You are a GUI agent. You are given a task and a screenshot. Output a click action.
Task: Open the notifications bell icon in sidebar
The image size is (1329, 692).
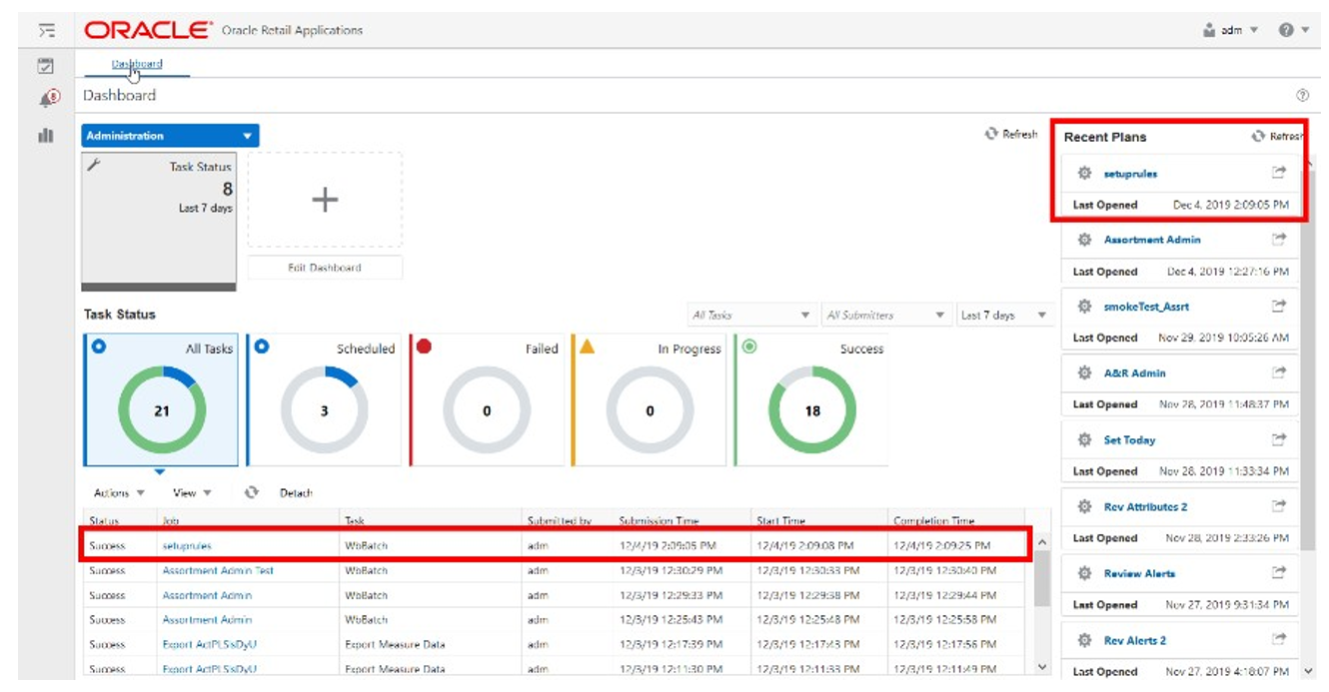tap(46, 98)
